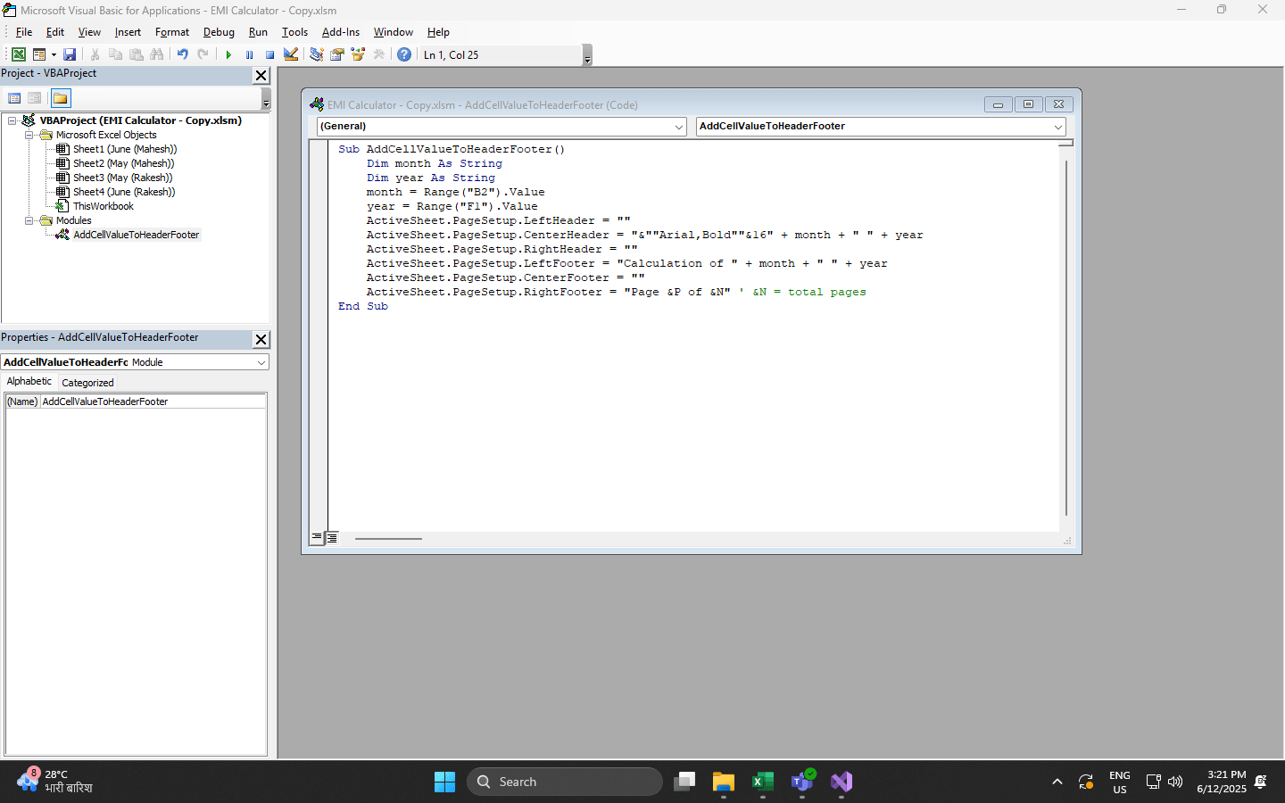Open the (General) object dropdown
Screen dimensions: 1285x803
click(x=502, y=127)
